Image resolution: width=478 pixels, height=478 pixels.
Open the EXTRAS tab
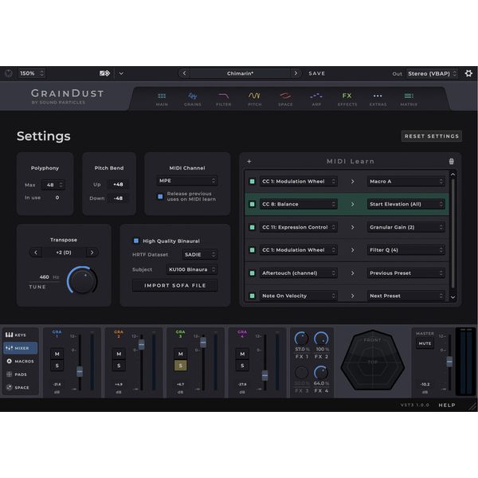point(378,100)
